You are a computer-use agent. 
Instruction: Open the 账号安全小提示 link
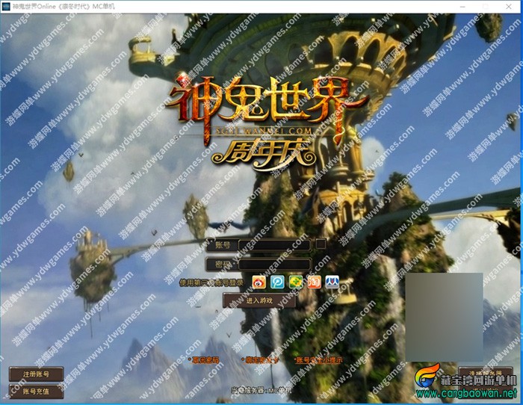pos(319,360)
